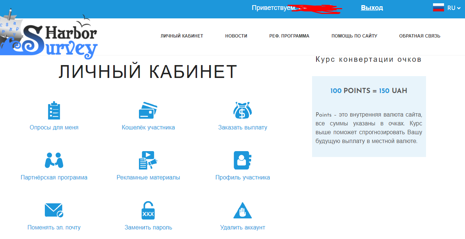Open the Удалить аккаунт text link
The image size is (465, 239).
[x=243, y=228]
